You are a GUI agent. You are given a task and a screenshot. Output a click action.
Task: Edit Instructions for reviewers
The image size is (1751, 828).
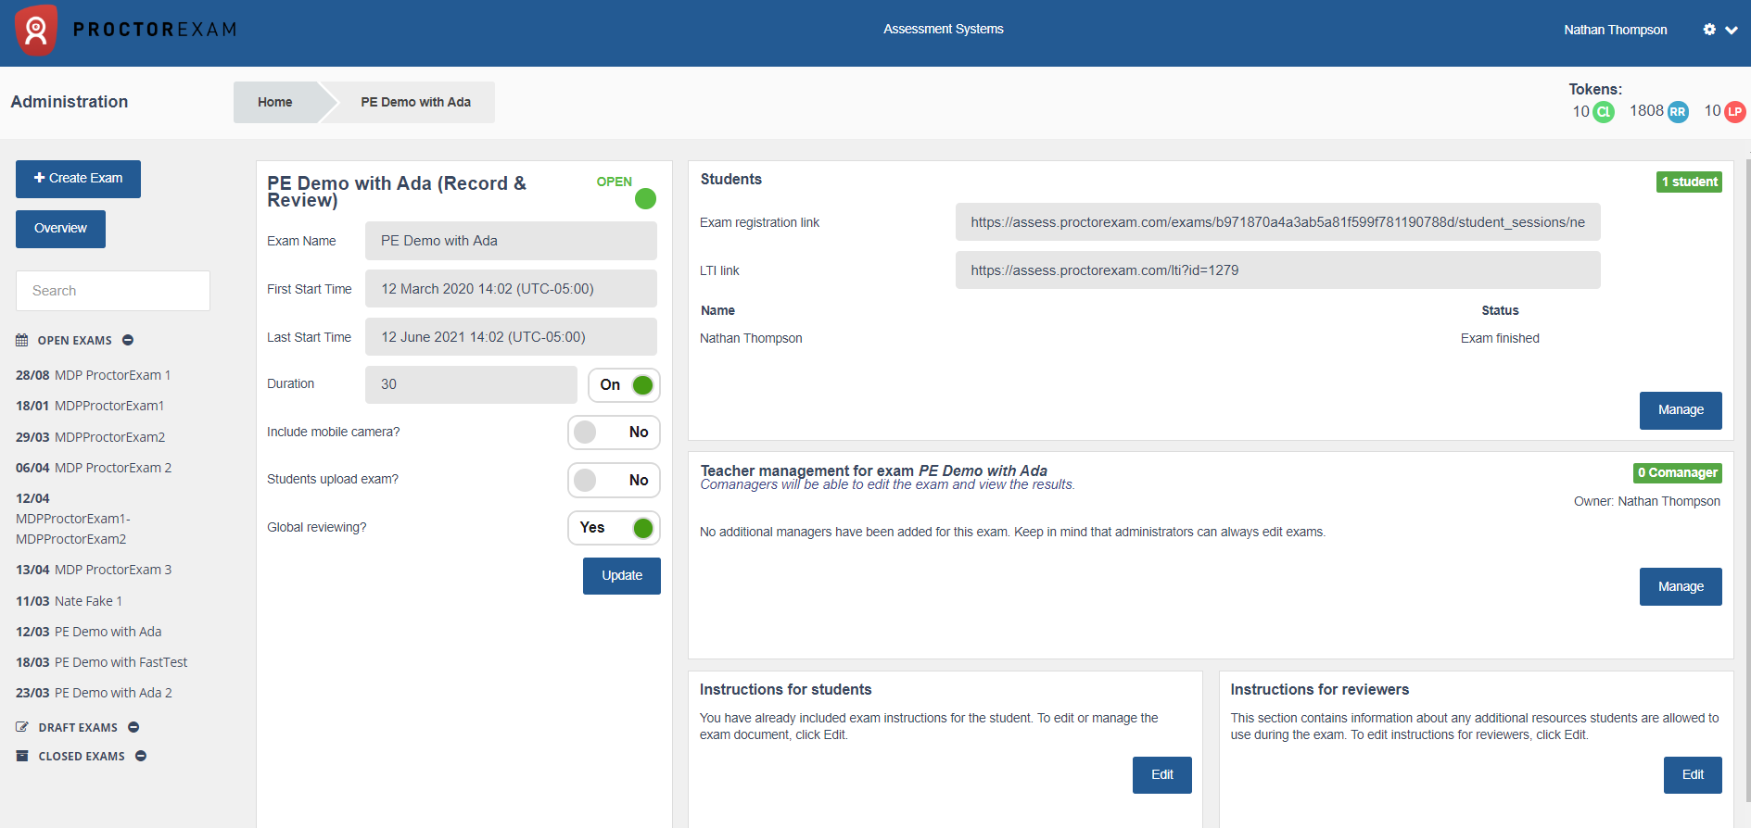pyautogui.click(x=1693, y=775)
